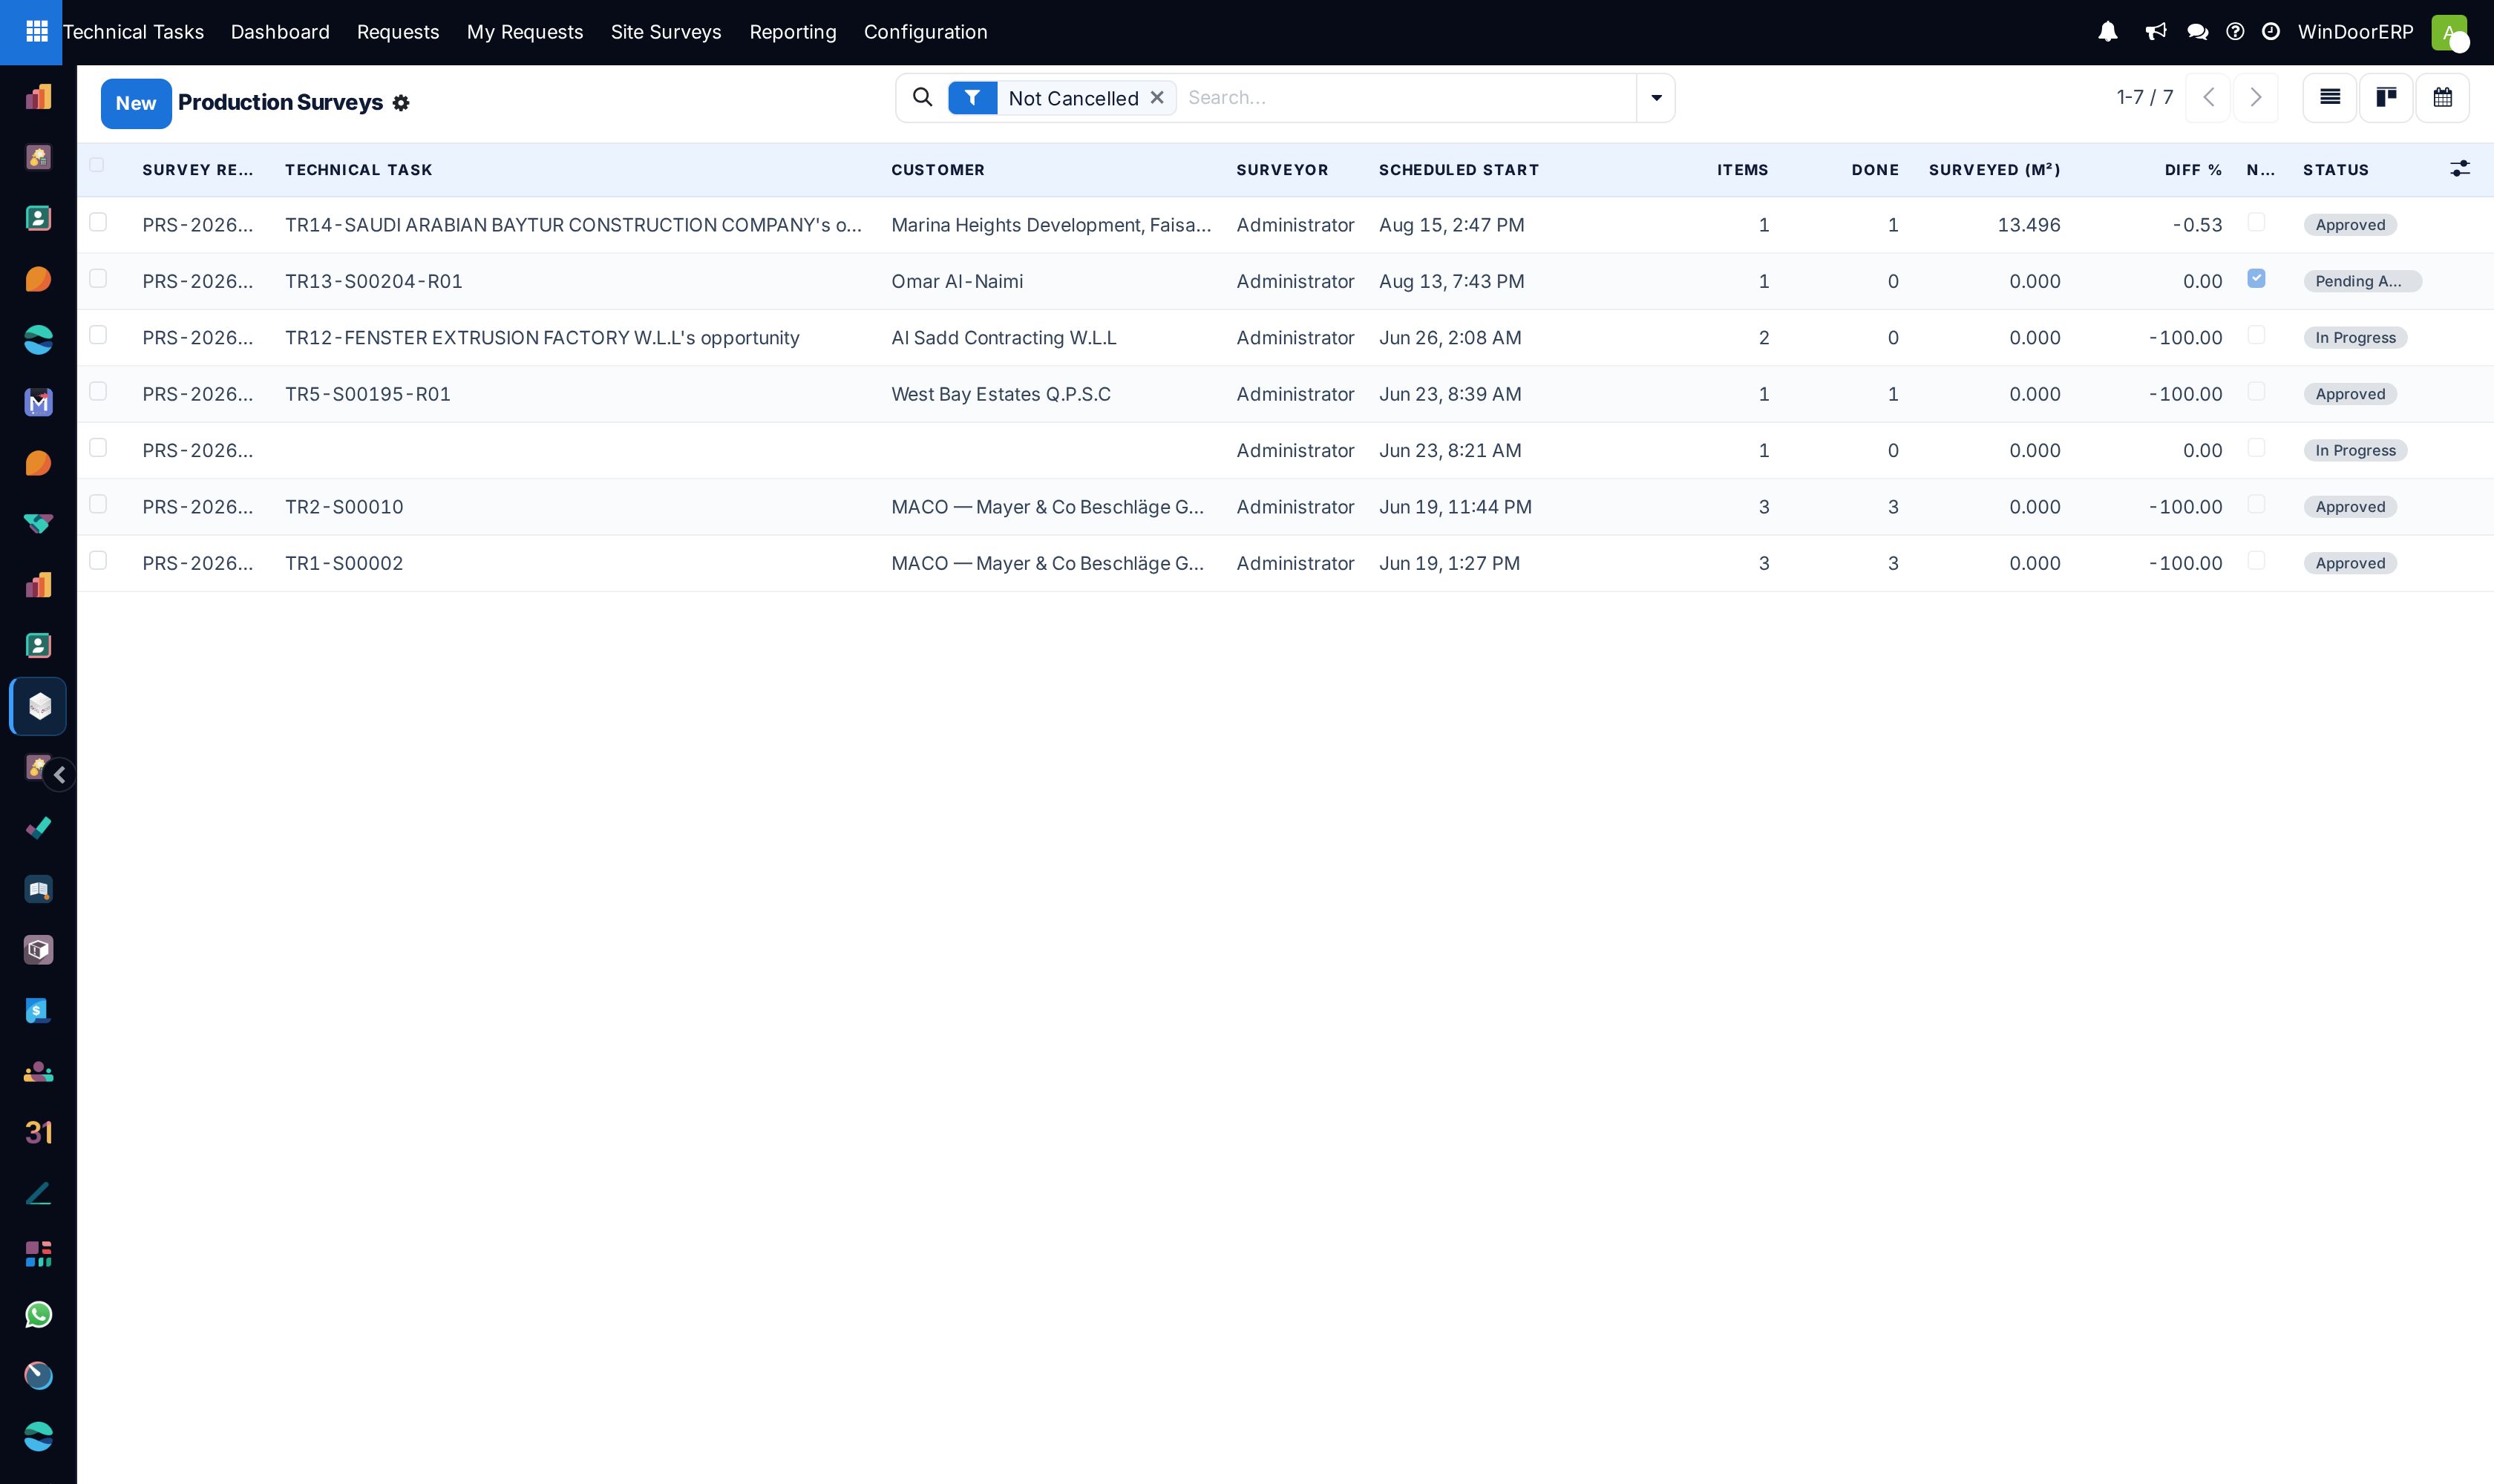Open the WinDoorERP company switcher

pyautogui.click(x=2355, y=32)
